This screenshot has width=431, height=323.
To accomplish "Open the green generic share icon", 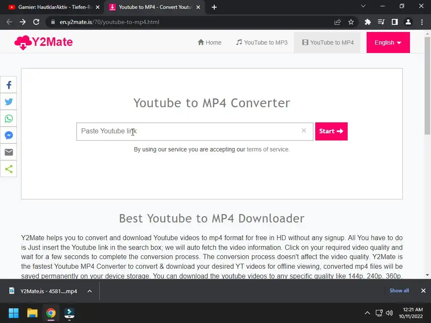I will (8, 169).
